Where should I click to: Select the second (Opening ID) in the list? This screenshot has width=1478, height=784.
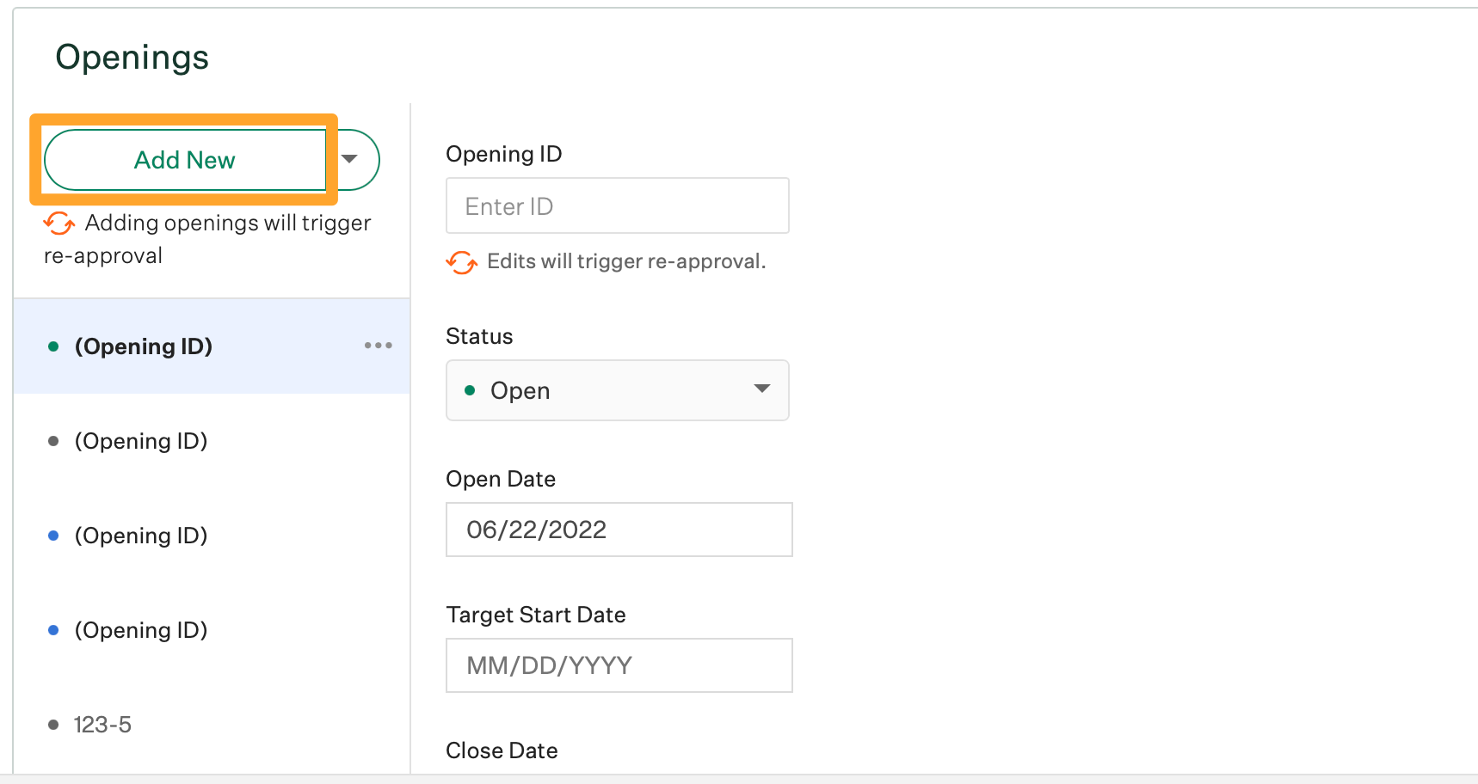pyautogui.click(x=141, y=440)
